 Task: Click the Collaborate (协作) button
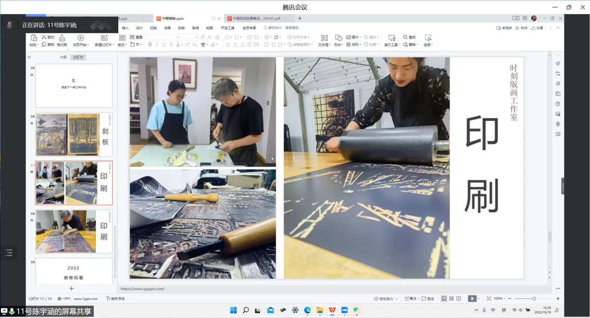click(x=521, y=28)
